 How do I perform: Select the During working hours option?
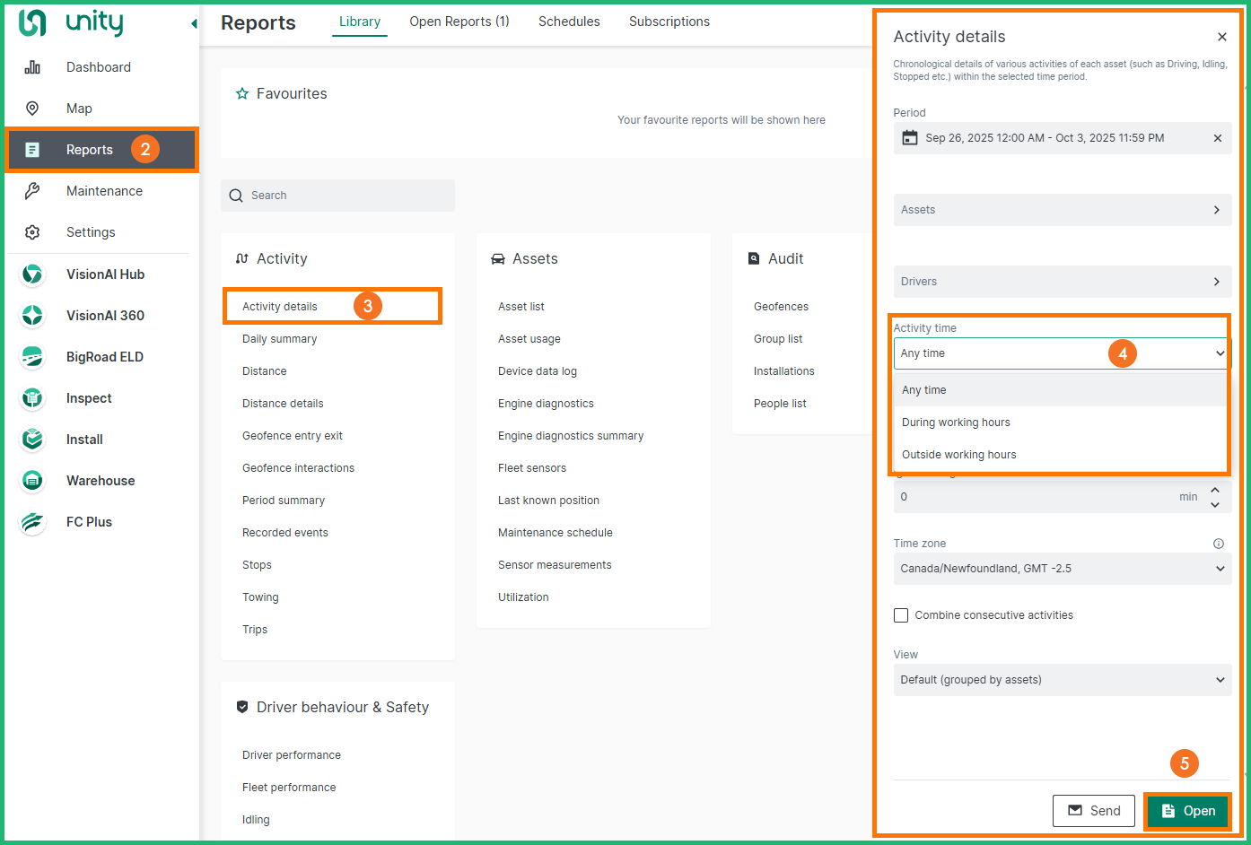pos(956,422)
